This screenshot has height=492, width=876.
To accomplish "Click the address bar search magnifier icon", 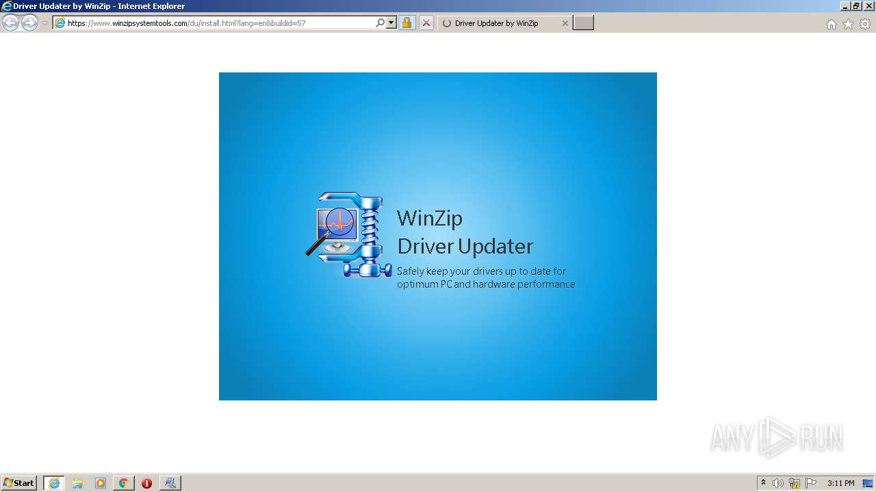I will pyautogui.click(x=381, y=23).
